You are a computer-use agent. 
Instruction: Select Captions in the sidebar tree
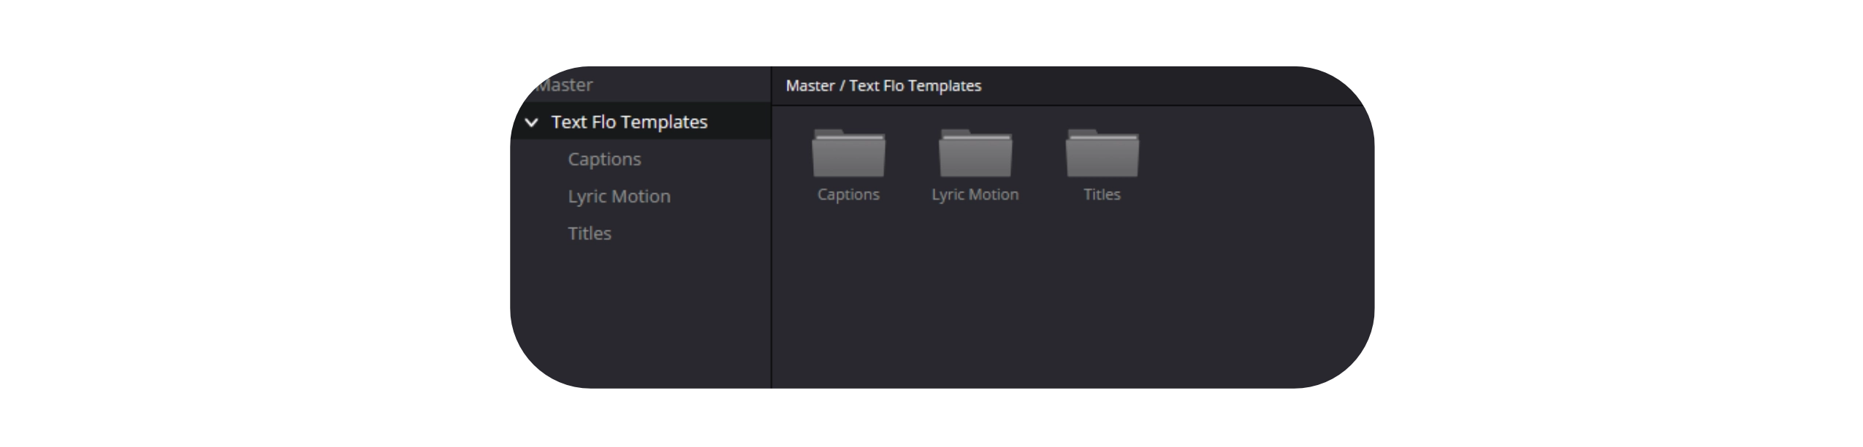click(x=604, y=159)
